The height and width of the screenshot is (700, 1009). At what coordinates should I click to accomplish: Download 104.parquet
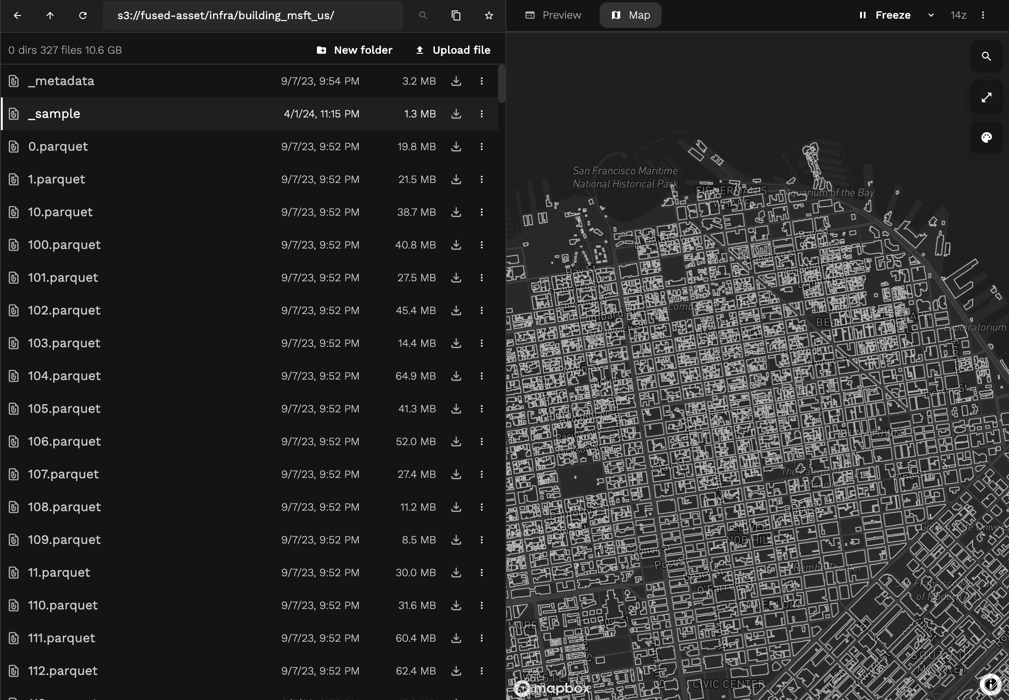456,376
